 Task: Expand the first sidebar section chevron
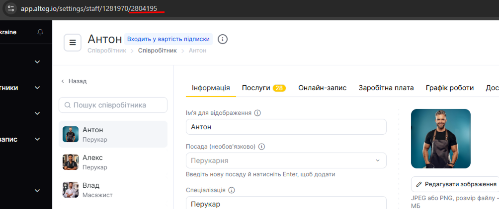[x=37, y=62]
